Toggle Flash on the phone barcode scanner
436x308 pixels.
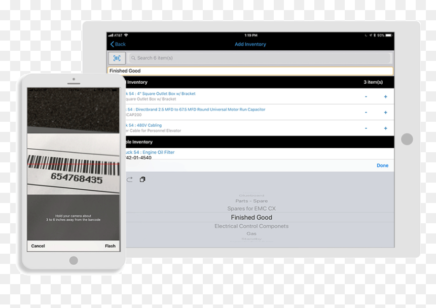[110, 246]
